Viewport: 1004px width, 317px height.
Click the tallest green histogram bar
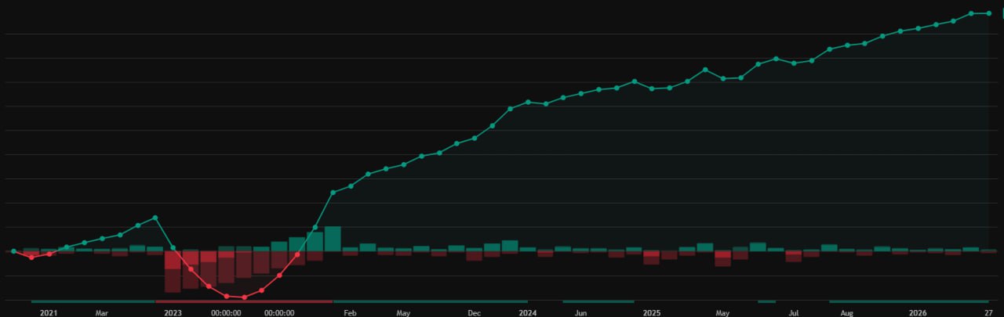(333, 239)
